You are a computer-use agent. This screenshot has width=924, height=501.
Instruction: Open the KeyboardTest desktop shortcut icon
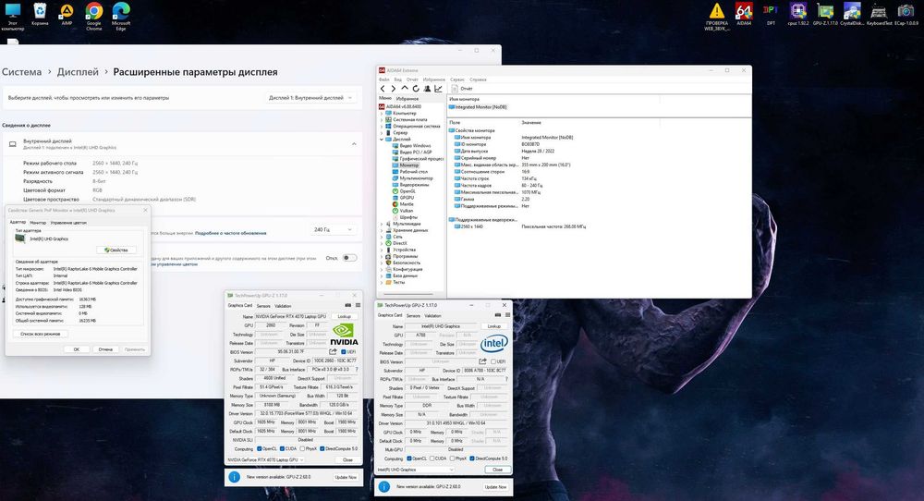pos(880,14)
